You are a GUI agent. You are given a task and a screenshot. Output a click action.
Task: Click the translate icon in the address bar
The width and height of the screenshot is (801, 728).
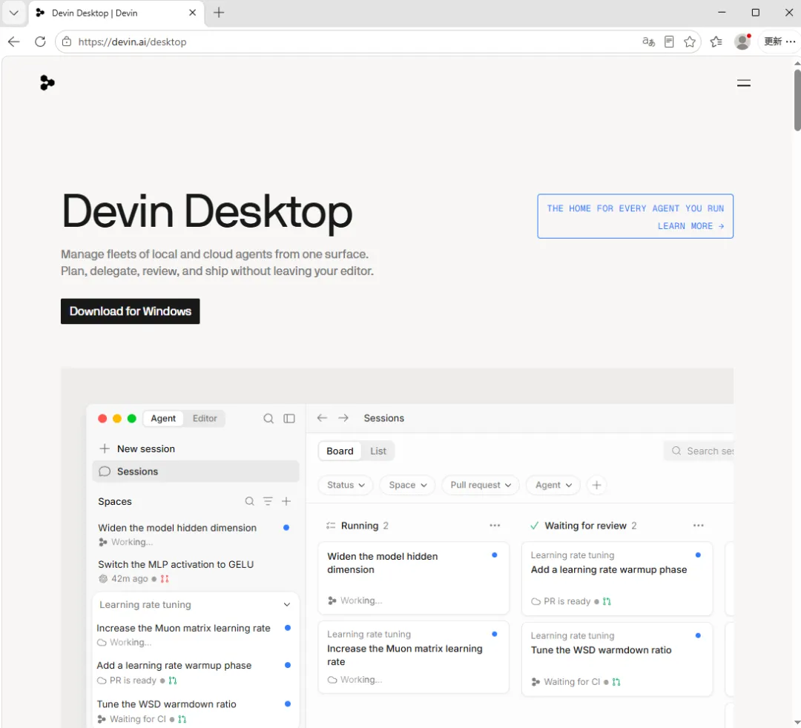pyautogui.click(x=648, y=42)
